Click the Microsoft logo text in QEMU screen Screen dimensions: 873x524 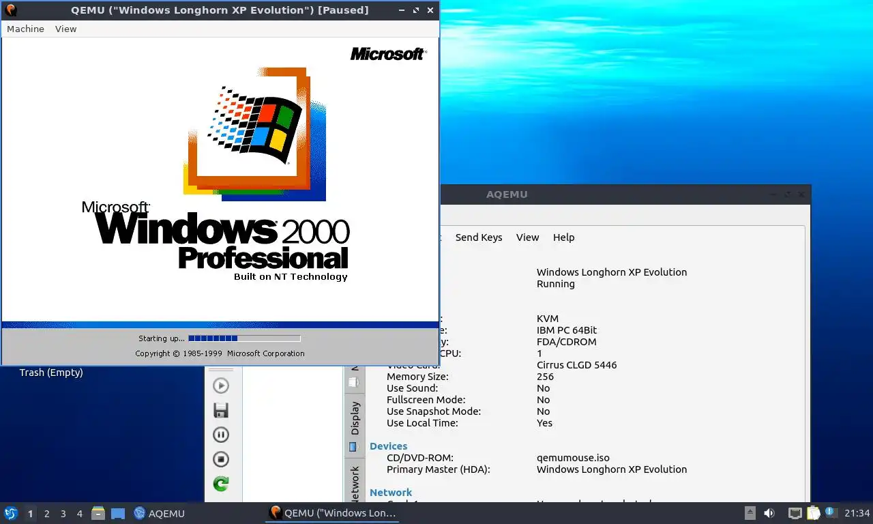[388, 54]
